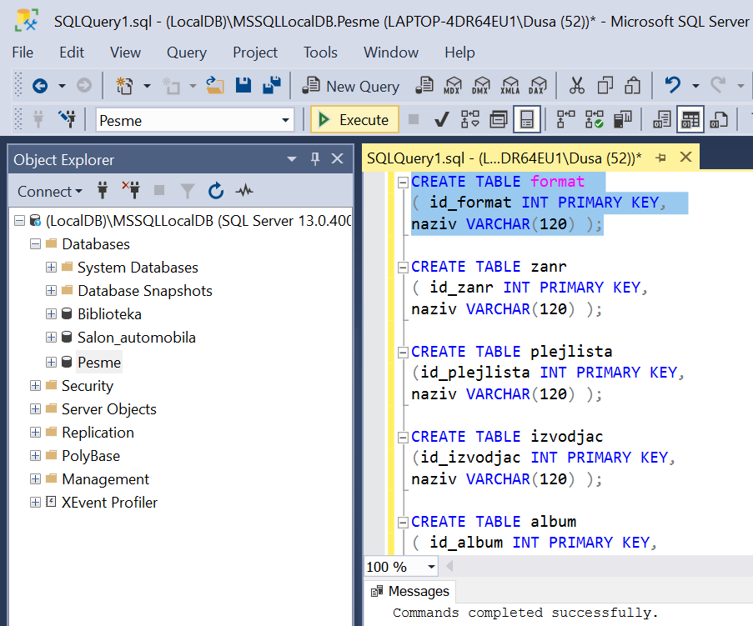Toggle Results to File mode

(x=719, y=119)
